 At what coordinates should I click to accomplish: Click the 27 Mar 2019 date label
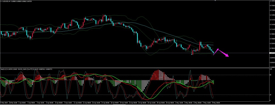click(x=4, y=103)
